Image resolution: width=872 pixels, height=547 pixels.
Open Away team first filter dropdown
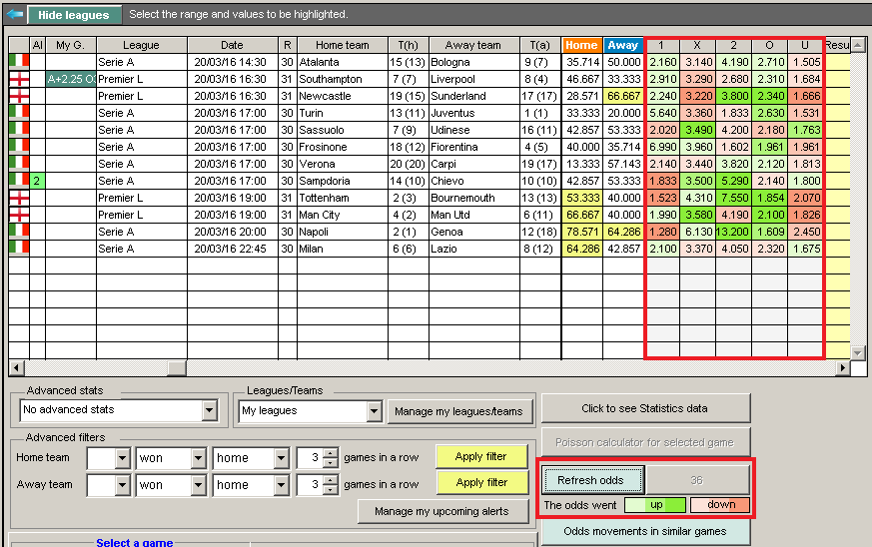122,485
